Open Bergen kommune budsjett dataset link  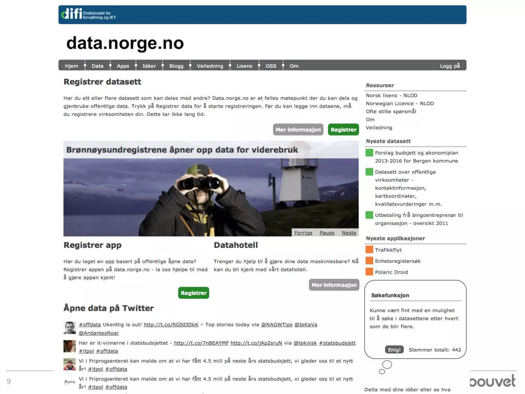(x=416, y=157)
